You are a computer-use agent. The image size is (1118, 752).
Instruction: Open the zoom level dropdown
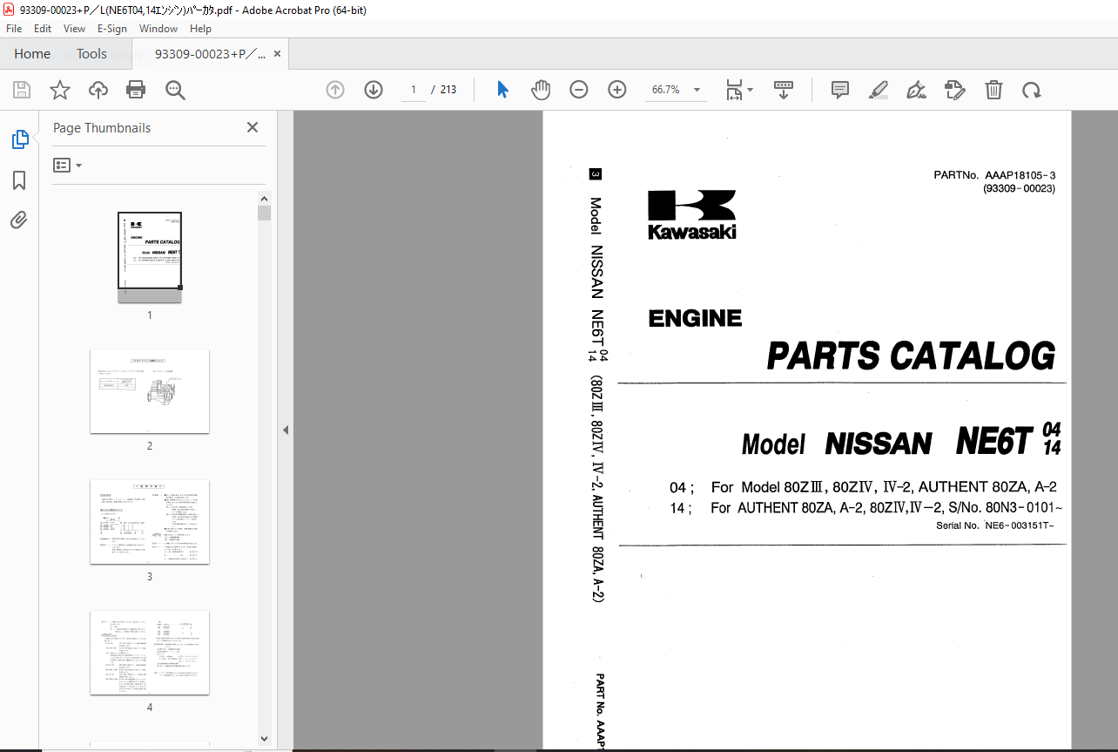coord(697,90)
